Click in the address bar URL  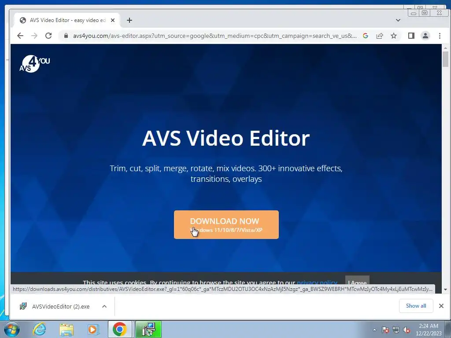(214, 36)
